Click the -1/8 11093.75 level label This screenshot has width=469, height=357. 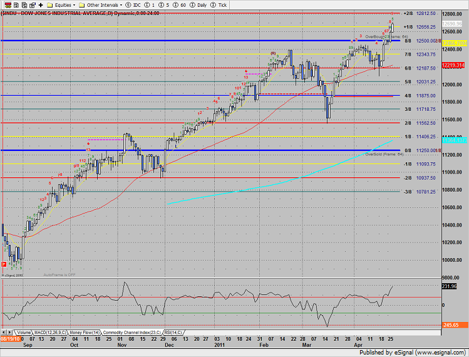click(x=420, y=164)
